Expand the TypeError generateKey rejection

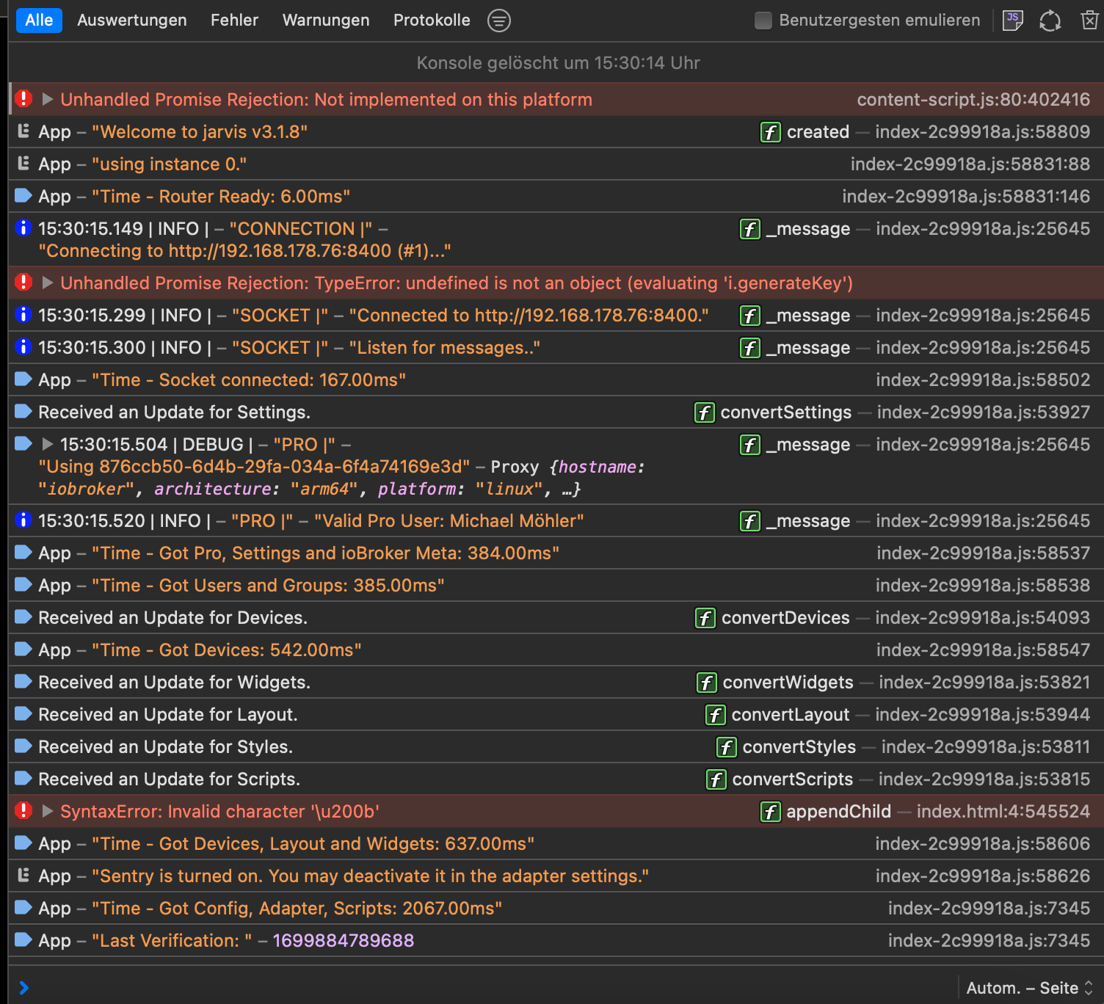[48, 283]
